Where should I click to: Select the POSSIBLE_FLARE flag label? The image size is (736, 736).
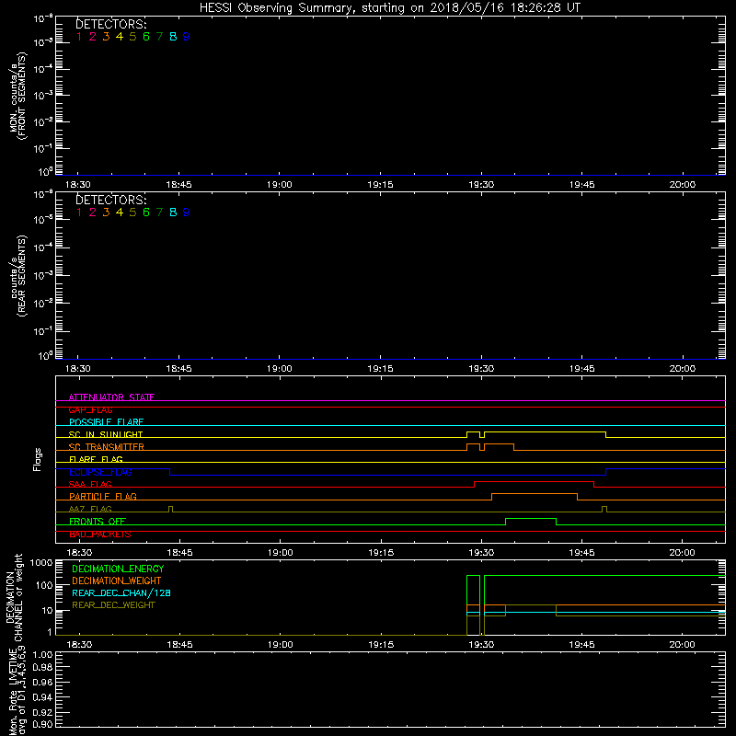106,422
